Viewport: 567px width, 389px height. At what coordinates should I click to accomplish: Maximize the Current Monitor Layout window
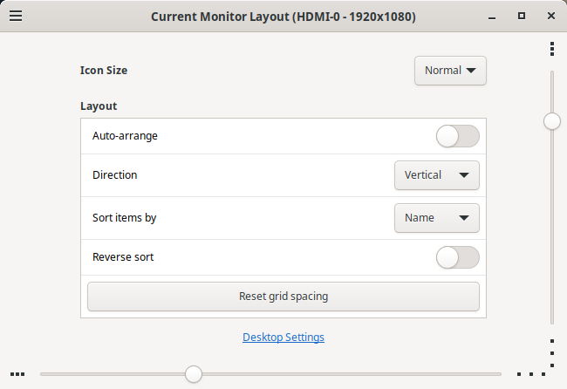point(522,16)
